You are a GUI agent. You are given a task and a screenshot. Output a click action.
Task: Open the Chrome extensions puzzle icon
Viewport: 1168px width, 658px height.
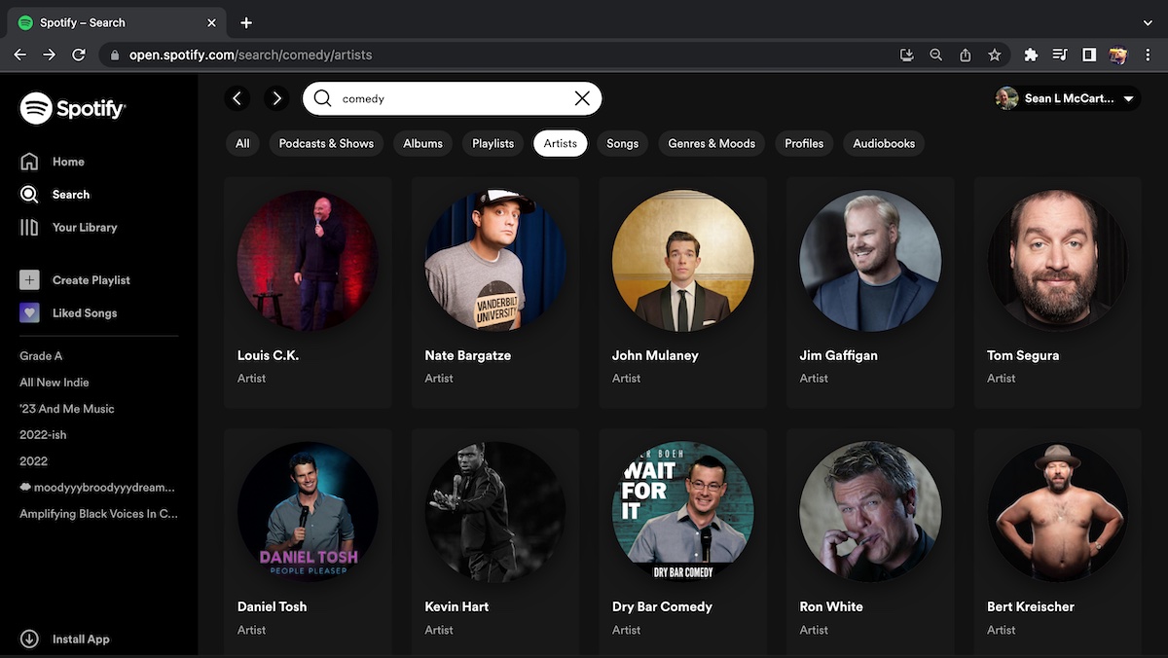point(1031,55)
